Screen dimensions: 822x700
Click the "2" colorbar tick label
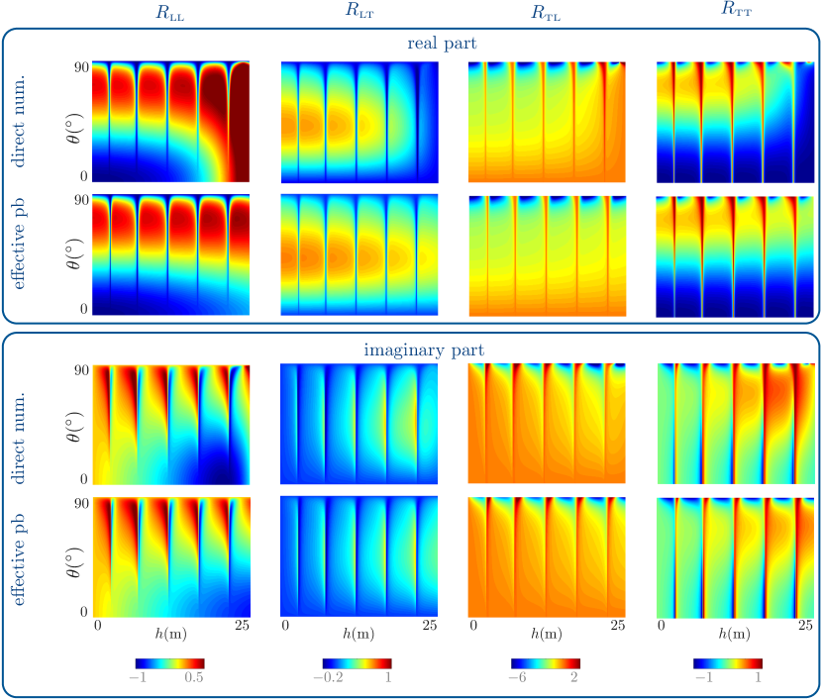(574, 677)
